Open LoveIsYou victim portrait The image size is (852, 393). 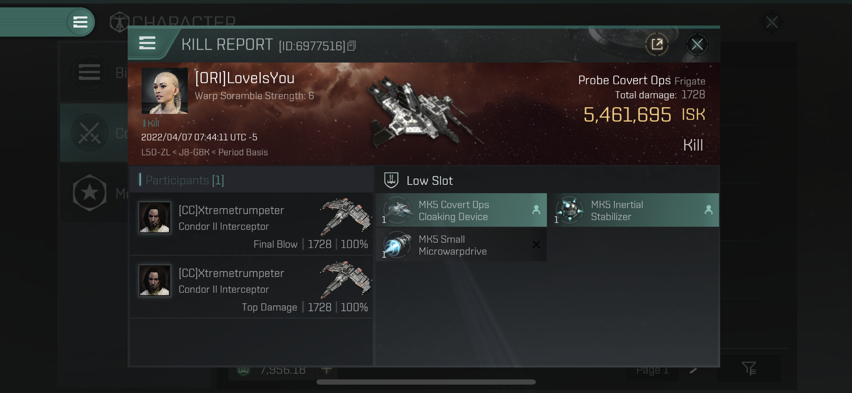pyautogui.click(x=164, y=91)
